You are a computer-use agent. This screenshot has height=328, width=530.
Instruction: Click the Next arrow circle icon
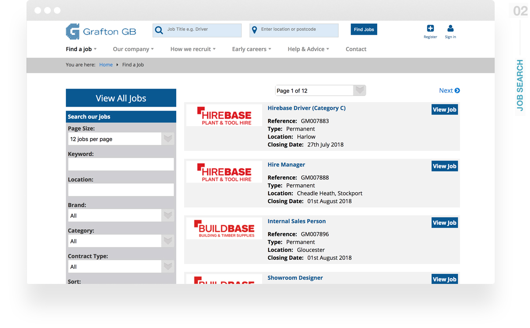[x=457, y=90]
